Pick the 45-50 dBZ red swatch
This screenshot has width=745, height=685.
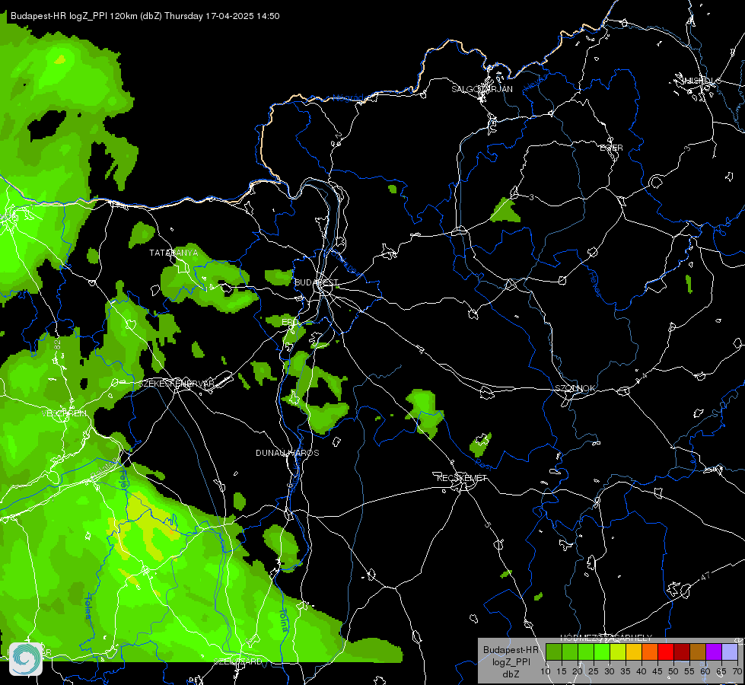(666, 652)
